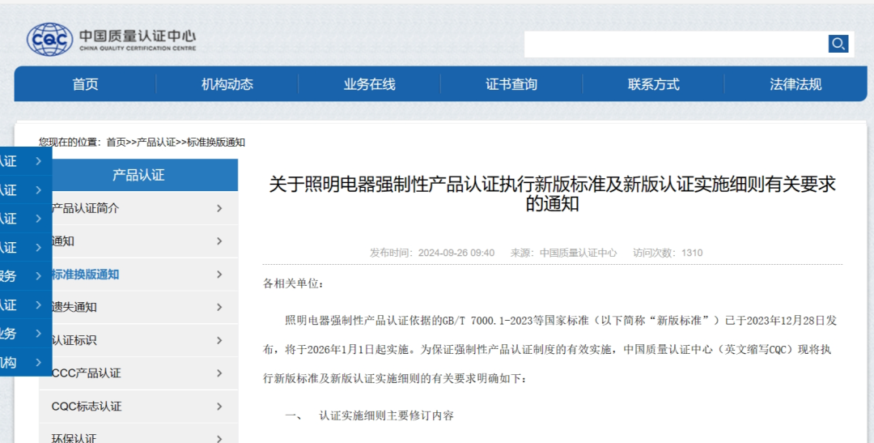
Task: Open 联系方式 navigation item
Action: coord(653,84)
